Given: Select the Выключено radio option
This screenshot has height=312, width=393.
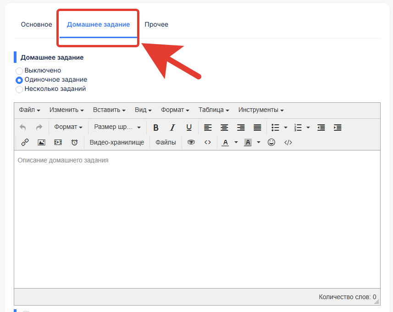Looking at the screenshot, I should pyautogui.click(x=19, y=71).
